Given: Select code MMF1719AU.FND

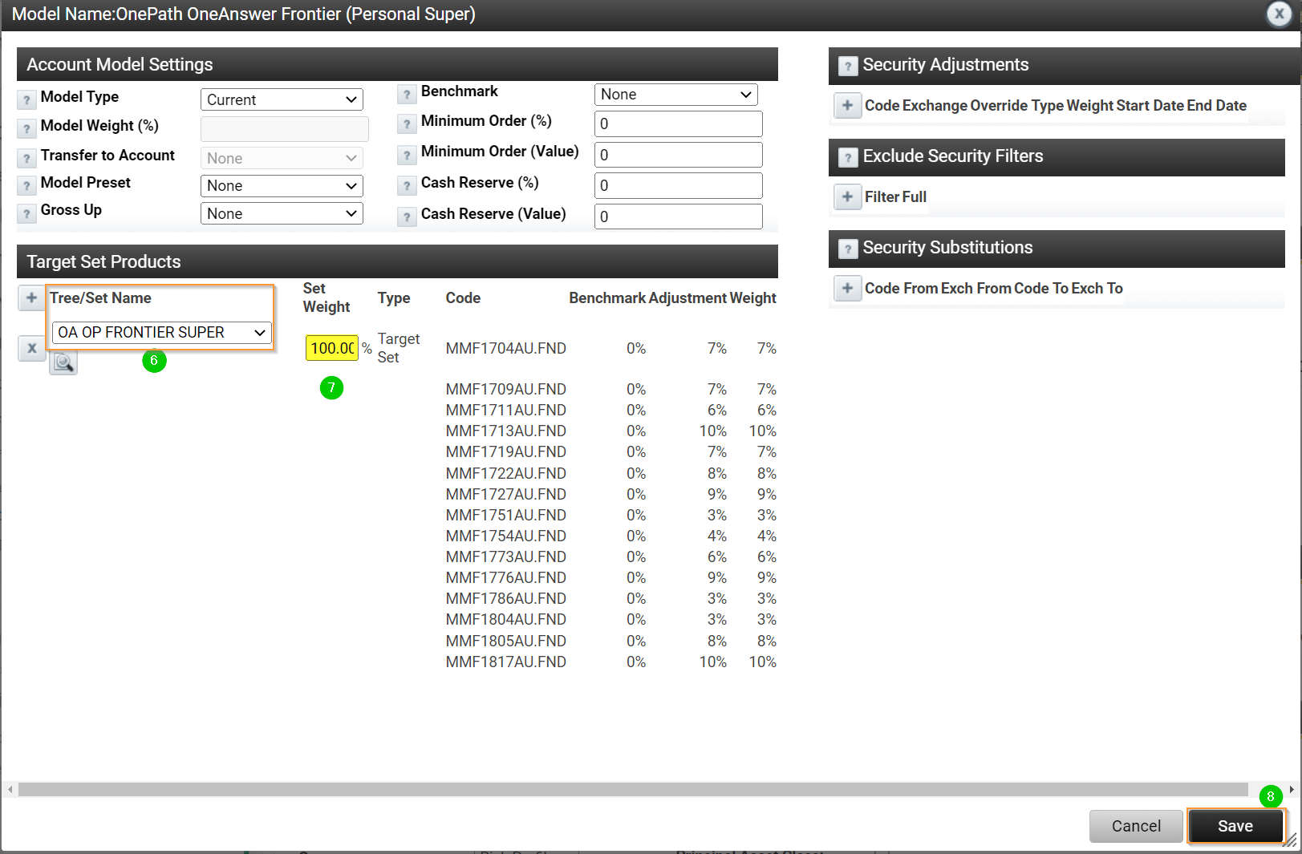Looking at the screenshot, I should tap(506, 451).
